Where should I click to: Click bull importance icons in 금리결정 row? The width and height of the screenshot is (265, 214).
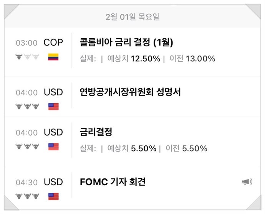[27, 146]
